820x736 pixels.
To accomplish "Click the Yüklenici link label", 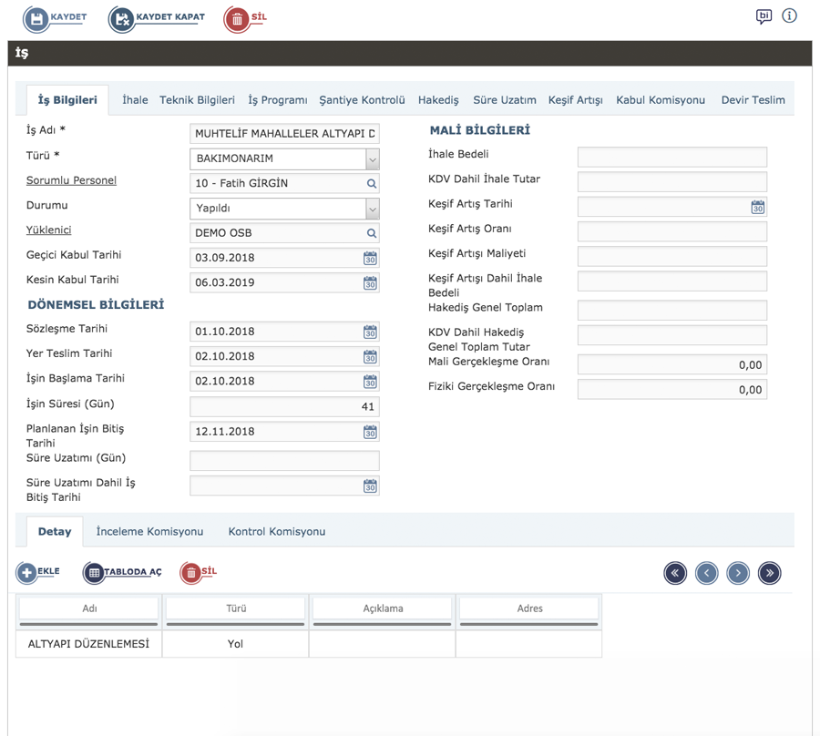I will pos(49,230).
